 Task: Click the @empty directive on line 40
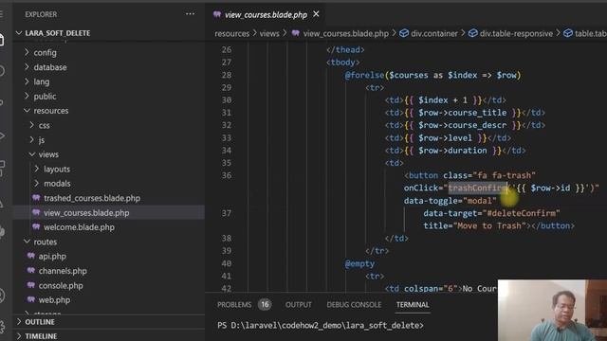click(x=359, y=263)
